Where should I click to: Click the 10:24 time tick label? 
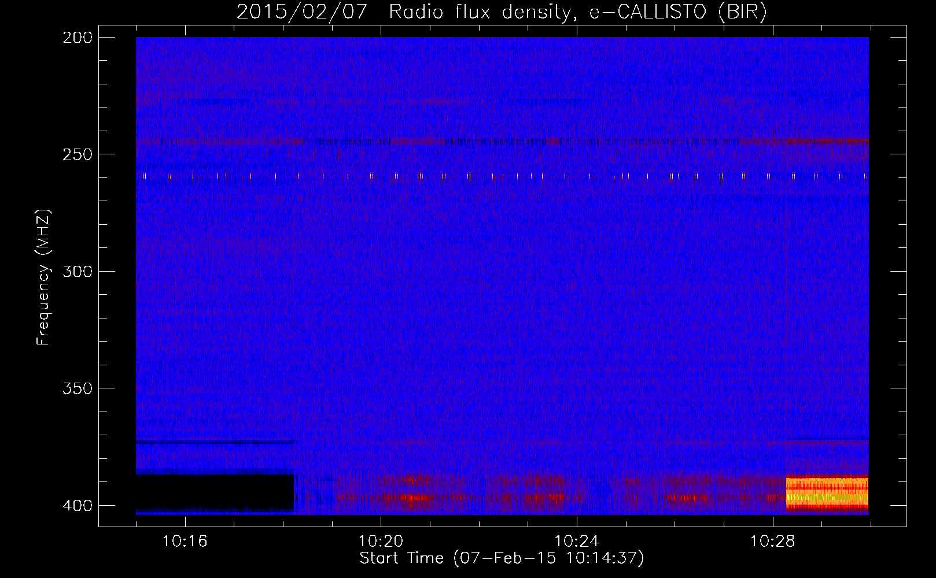pos(577,542)
